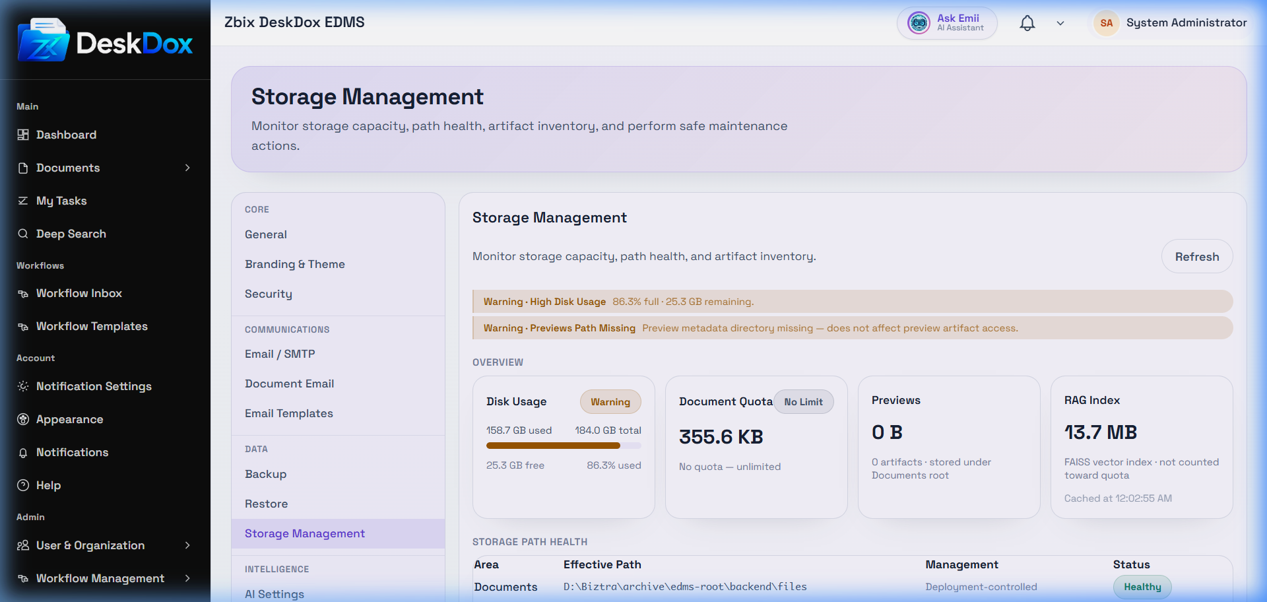This screenshot has height=602, width=1267.
Task: Click the My Tasks icon
Action: [23, 201]
